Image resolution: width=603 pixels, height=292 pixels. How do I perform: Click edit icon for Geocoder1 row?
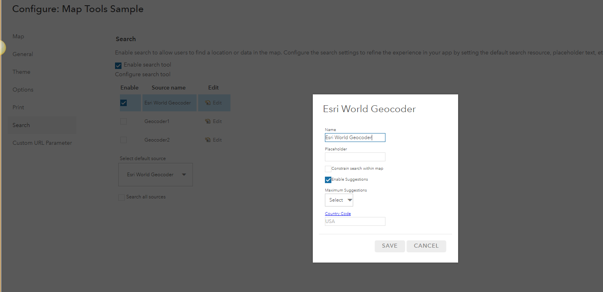click(208, 121)
